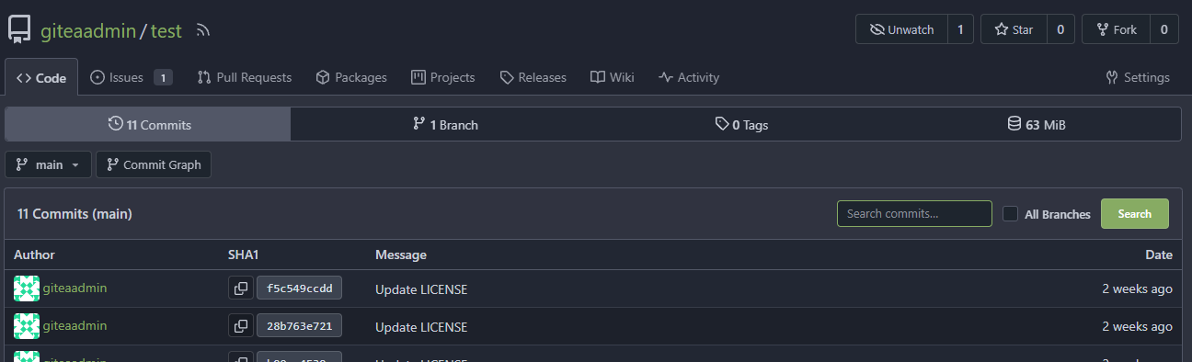Enable the All Branches checkbox
1192x362 pixels.
(1011, 214)
